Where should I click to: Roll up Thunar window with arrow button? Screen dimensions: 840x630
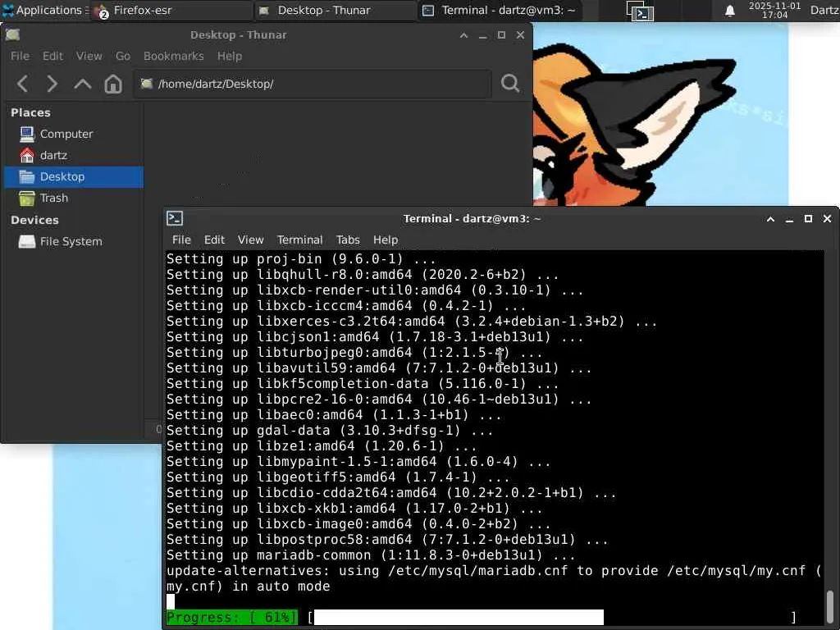(x=464, y=35)
